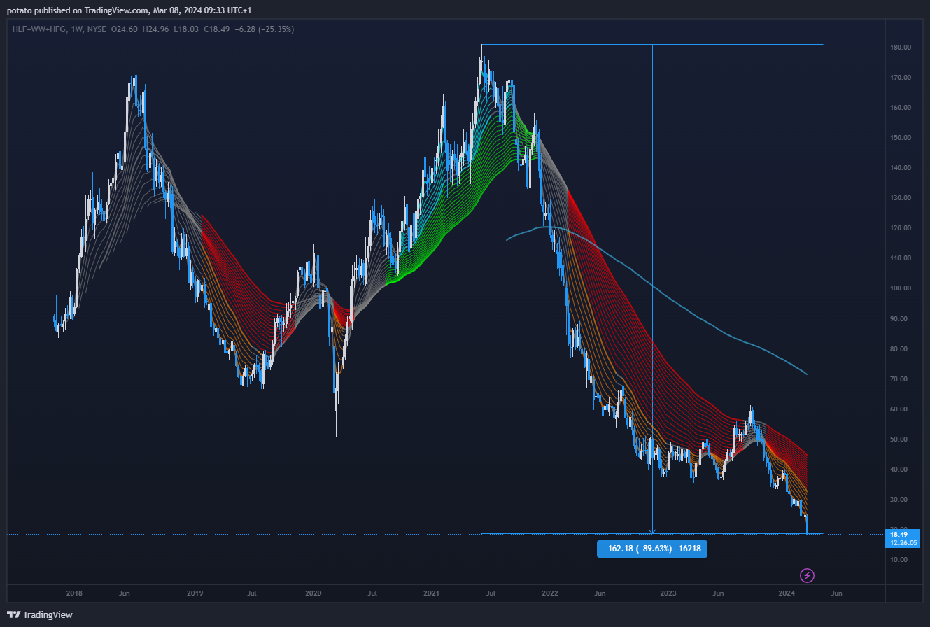Screen dimensions: 930x627
Task: Select the measurement label -162.18 (-89.63%)
Action: tap(652, 549)
